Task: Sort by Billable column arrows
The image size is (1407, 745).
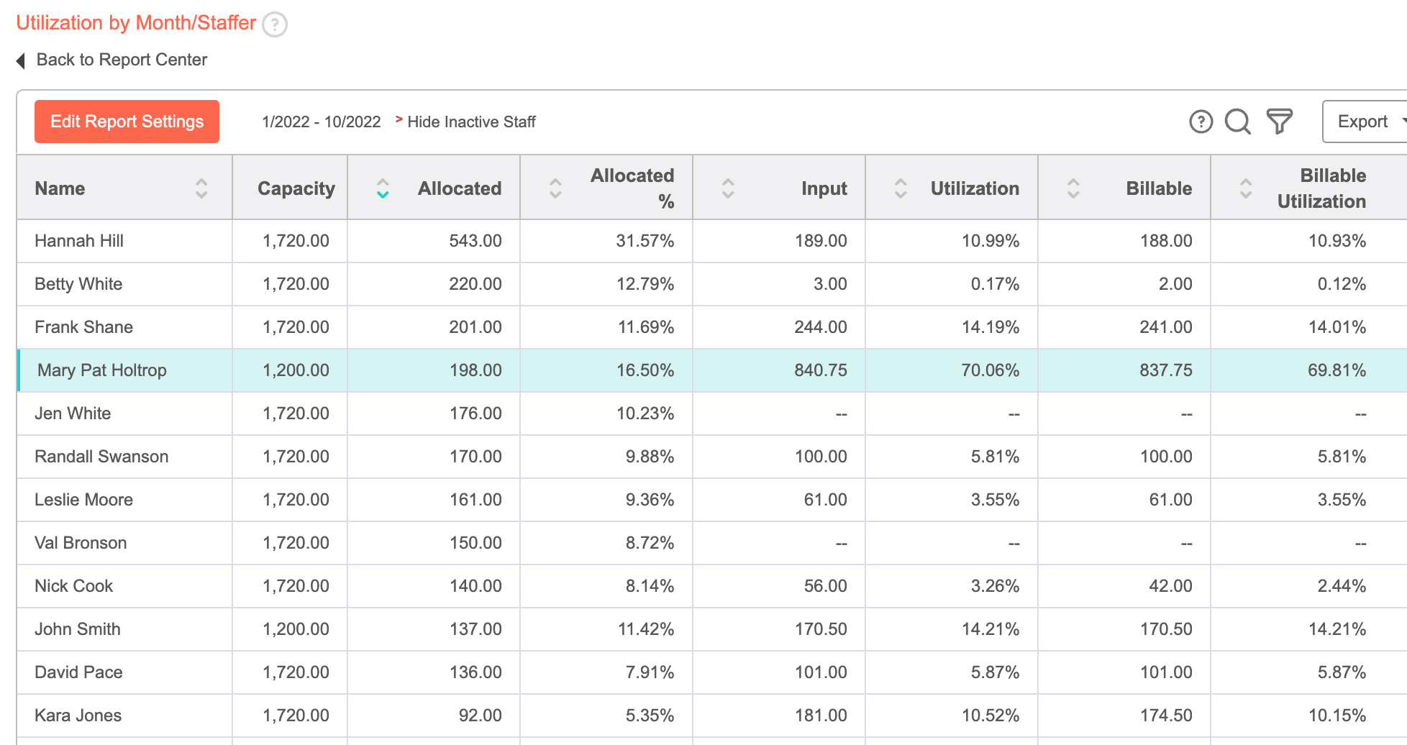Action: coord(1073,188)
